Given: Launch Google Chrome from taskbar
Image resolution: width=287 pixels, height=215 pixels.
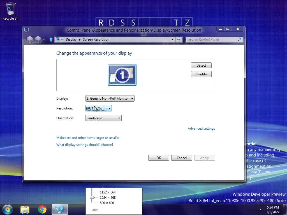Looking at the screenshot, I should coord(42,209).
